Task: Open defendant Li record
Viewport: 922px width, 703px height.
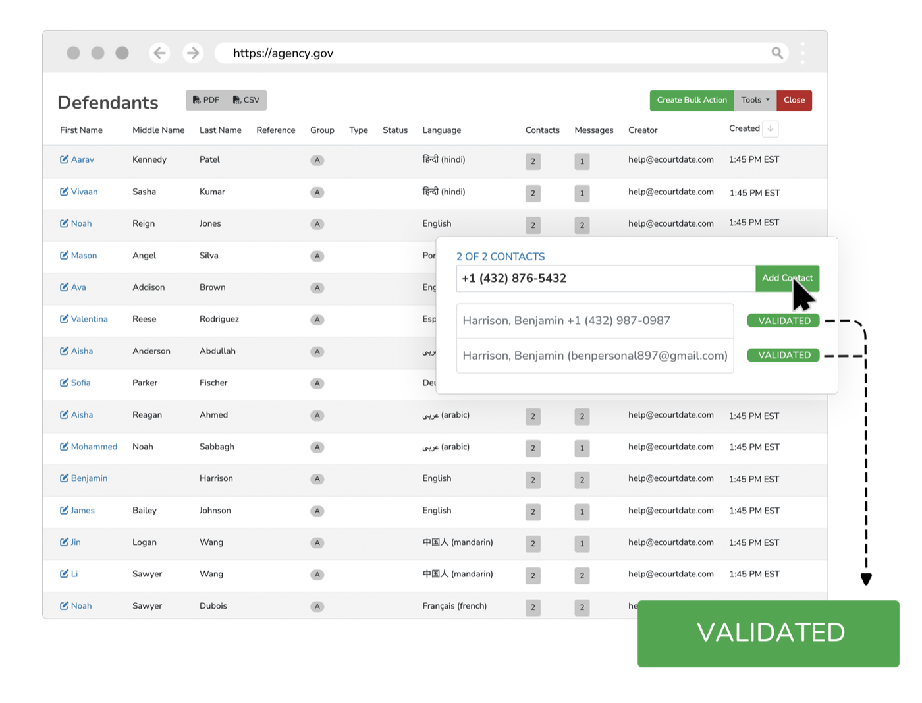Action: pos(74,574)
